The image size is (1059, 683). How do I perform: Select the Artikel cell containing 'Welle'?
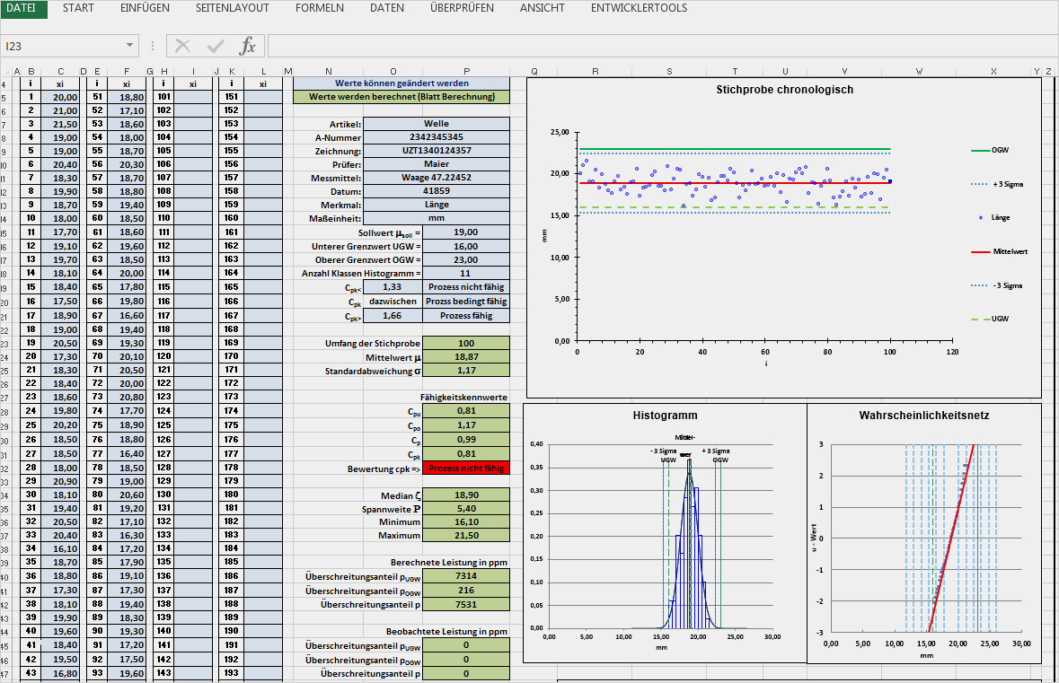[x=436, y=124]
